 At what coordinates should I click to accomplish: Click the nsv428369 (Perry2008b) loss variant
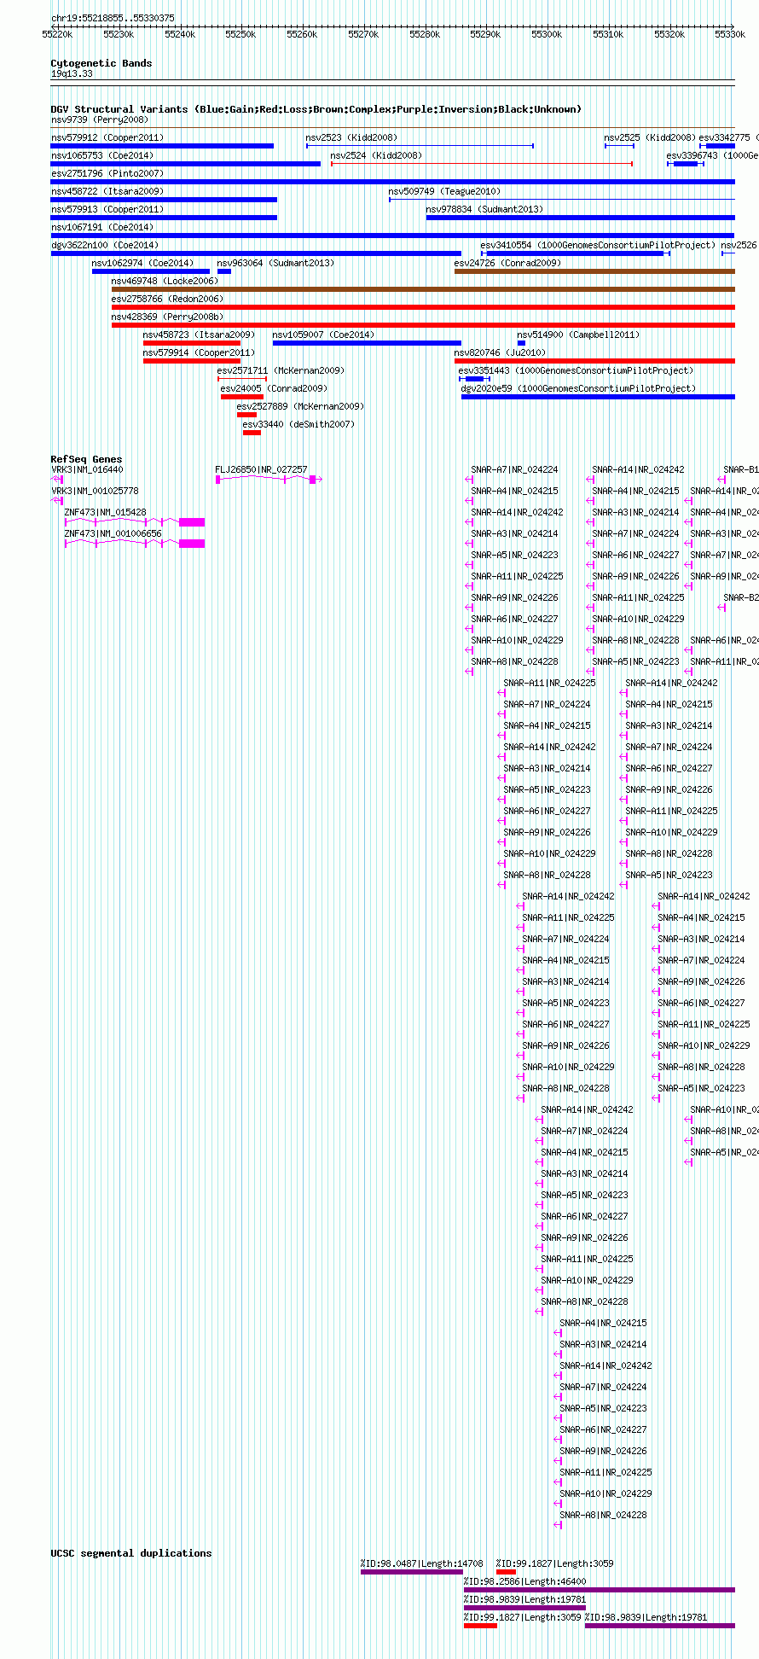(x=423, y=325)
